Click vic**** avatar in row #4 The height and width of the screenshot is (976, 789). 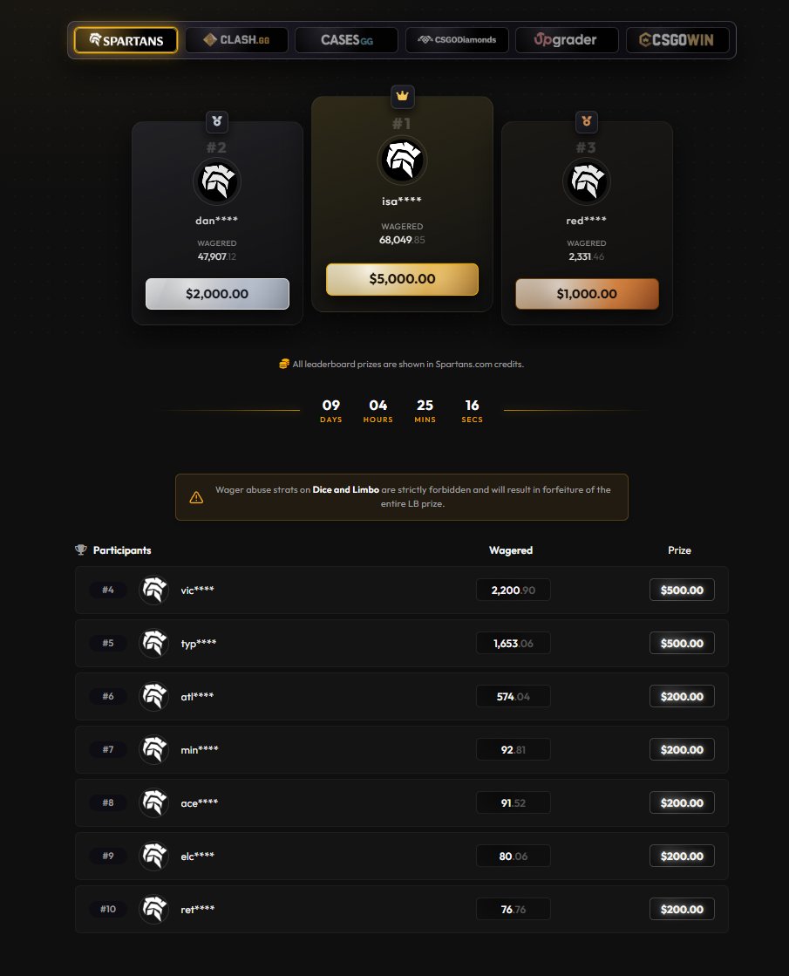[153, 590]
